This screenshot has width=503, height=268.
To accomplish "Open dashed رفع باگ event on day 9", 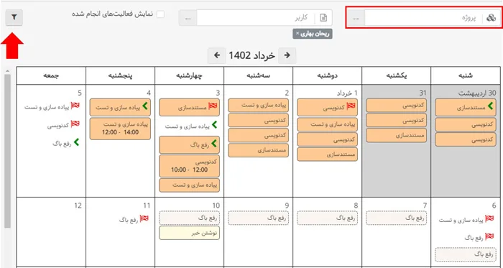I will [x=258, y=218].
